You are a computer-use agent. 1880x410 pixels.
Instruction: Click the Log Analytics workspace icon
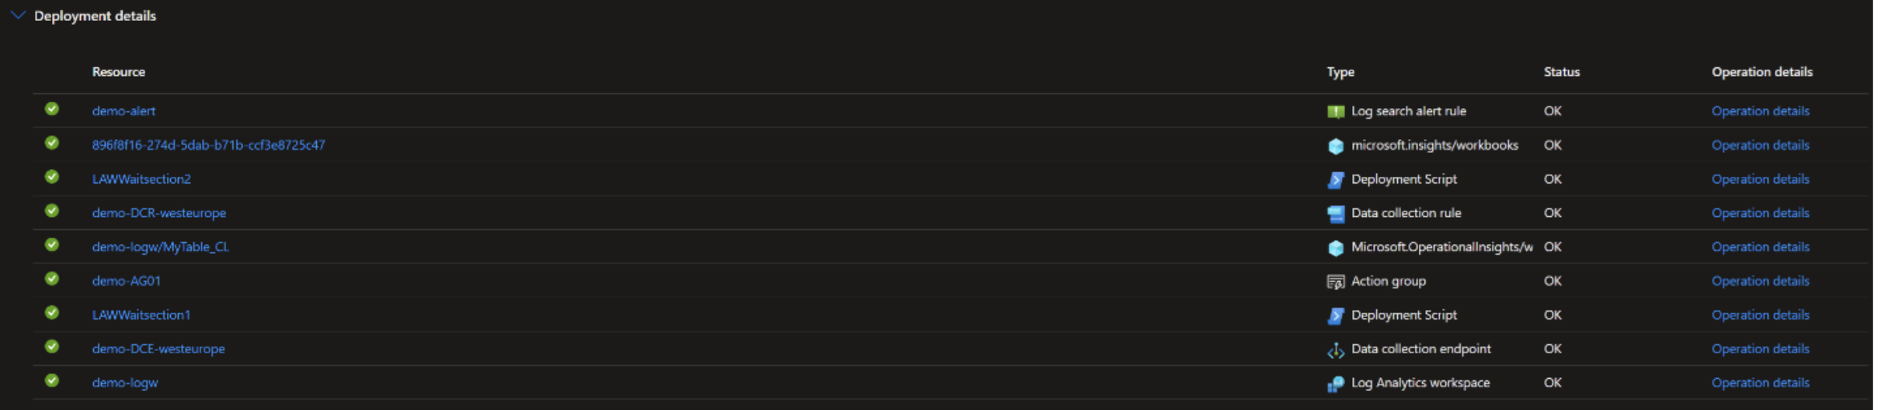click(1335, 384)
